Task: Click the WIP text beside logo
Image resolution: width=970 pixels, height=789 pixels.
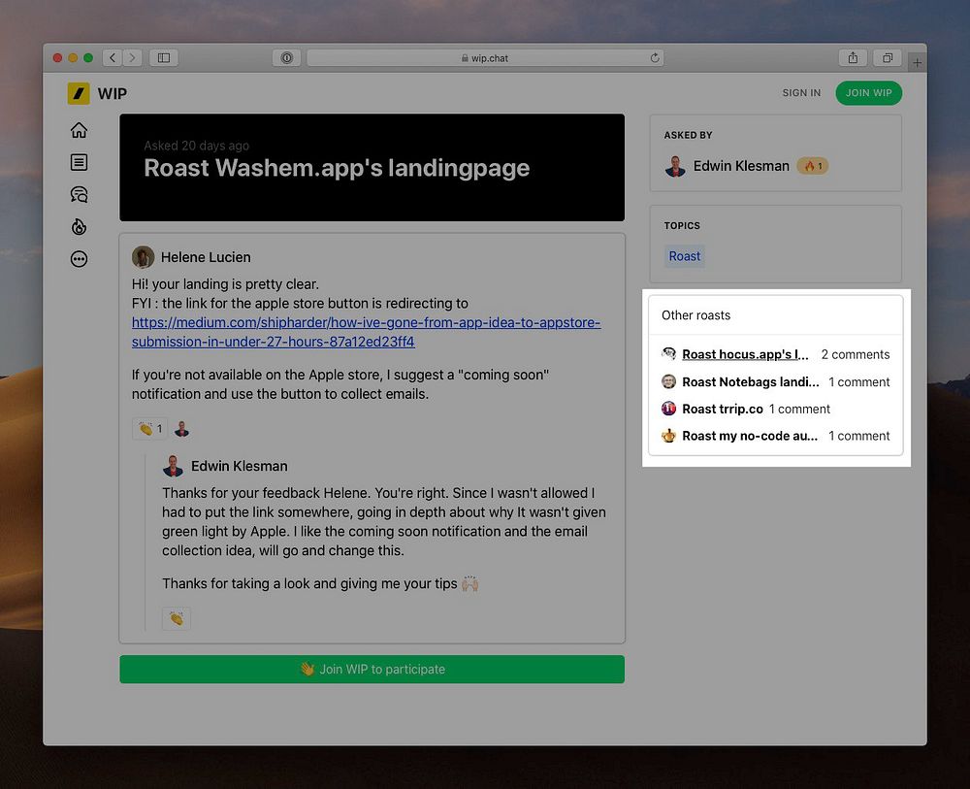Action: click(112, 93)
